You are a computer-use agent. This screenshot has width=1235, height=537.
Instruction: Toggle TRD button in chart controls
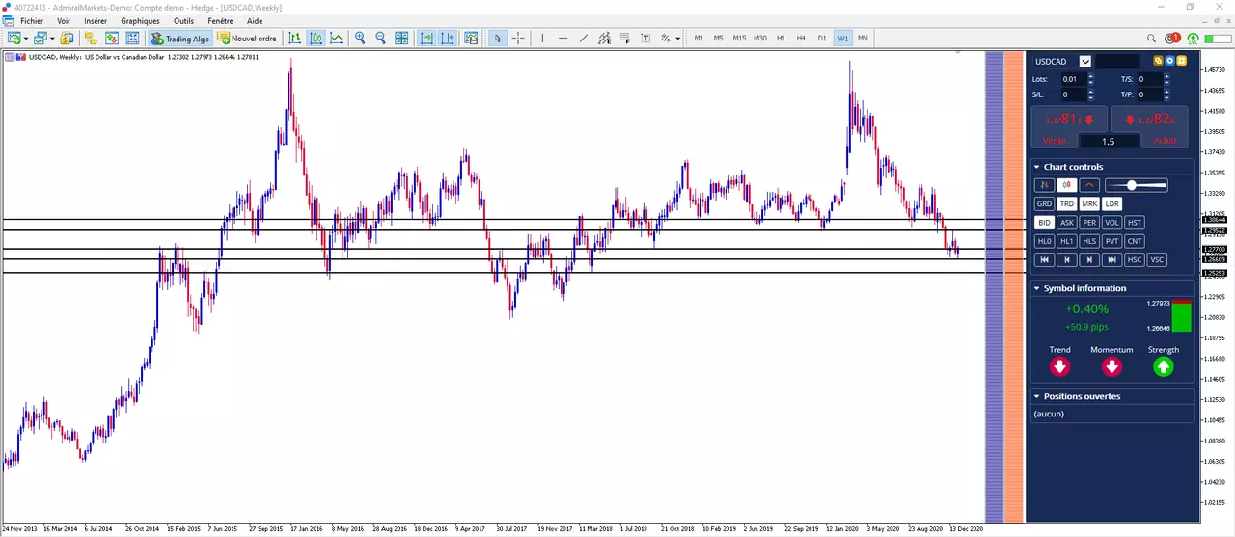point(1066,203)
